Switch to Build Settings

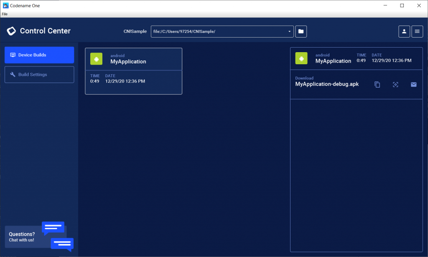click(39, 74)
